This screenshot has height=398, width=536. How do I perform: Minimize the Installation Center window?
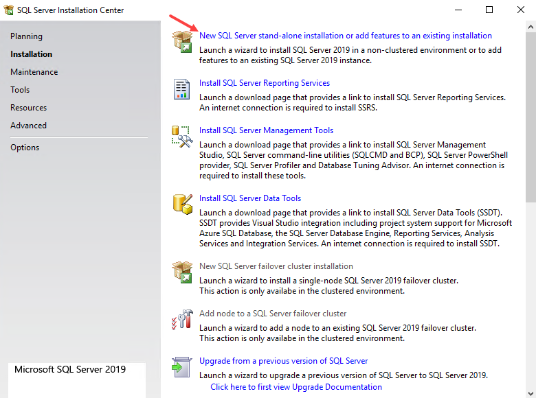click(458, 10)
